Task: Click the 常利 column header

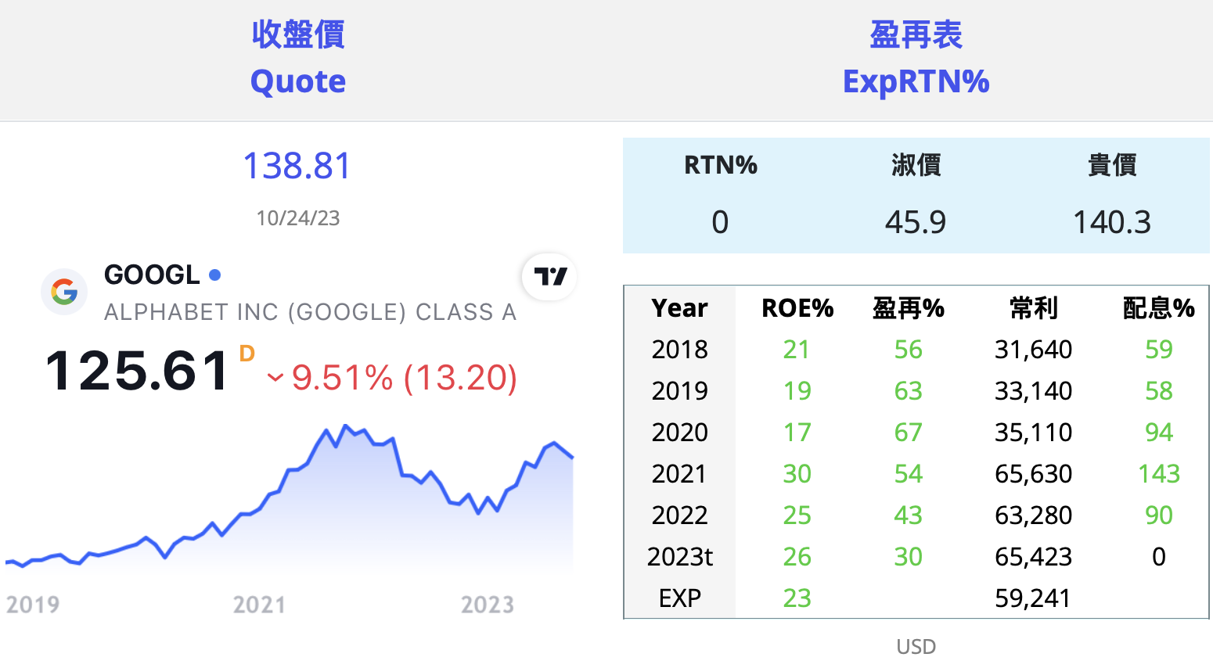Action: 1034,308
